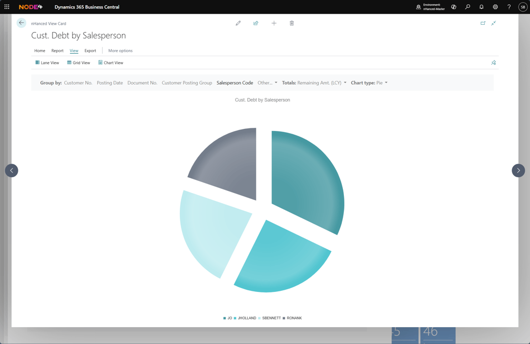
Task: Open notifications bell
Action: 481,7
